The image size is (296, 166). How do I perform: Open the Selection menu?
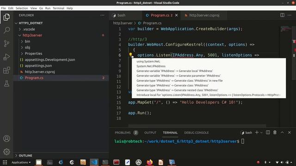(x=22, y=8)
